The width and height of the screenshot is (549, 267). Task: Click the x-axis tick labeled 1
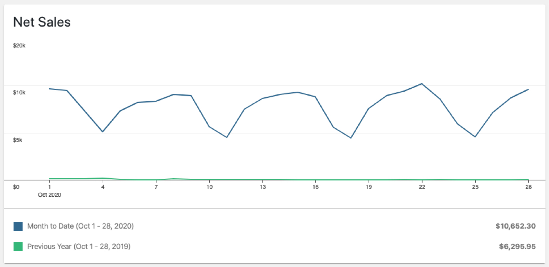(49, 187)
